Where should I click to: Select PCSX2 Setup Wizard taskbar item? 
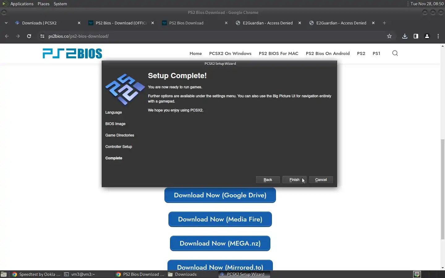pyautogui.click(x=244, y=274)
